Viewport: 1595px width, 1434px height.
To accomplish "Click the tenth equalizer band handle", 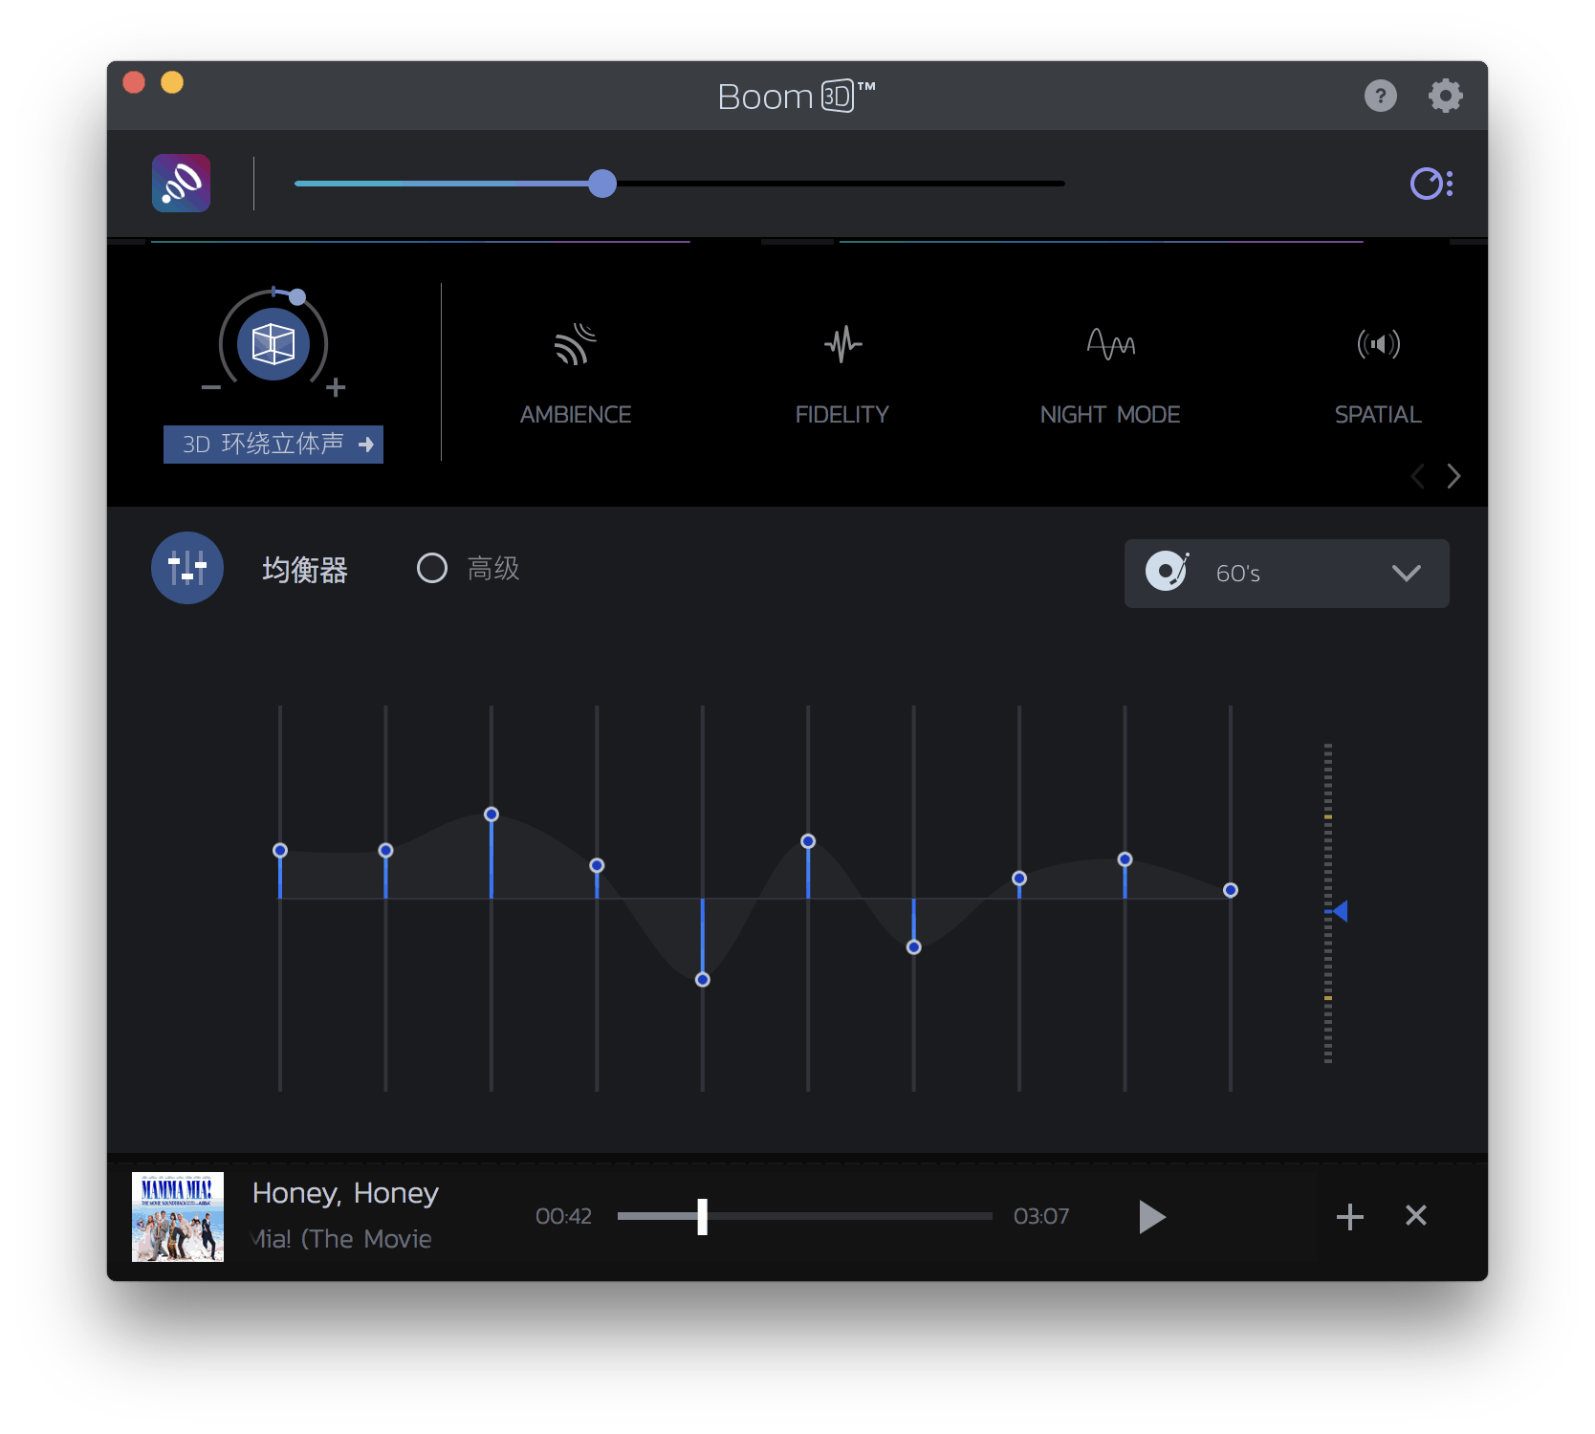I will 1231,890.
